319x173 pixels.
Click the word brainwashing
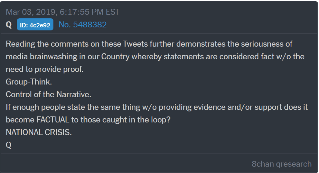[54, 57]
